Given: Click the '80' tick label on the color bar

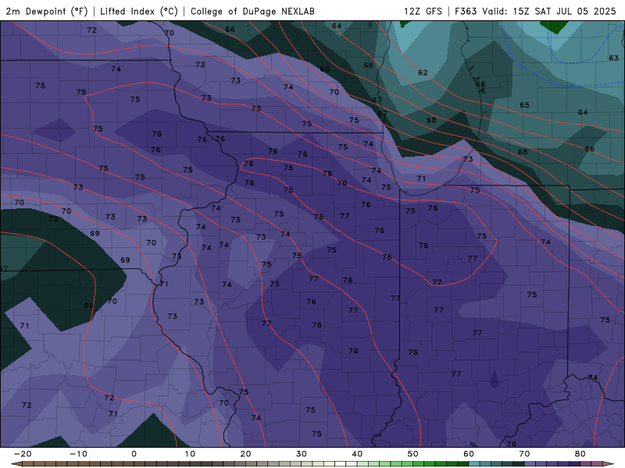Looking at the screenshot, I should click(580, 454).
